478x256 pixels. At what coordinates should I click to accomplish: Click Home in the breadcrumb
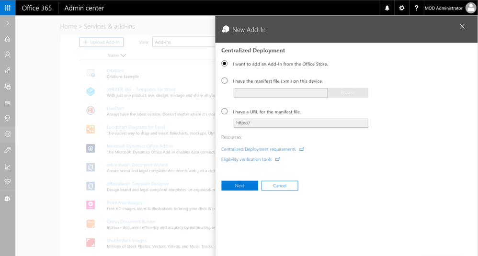click(68, 26)
